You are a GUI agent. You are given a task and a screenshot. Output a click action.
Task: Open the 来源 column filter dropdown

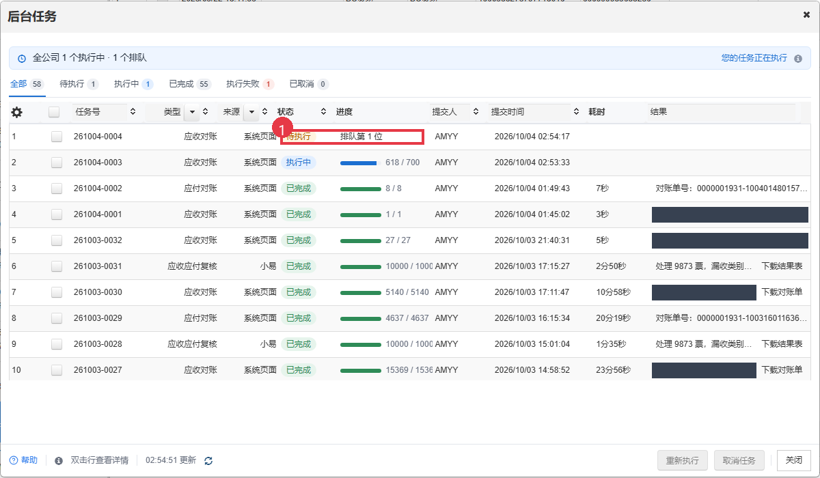pyautogui.click(x=252, y=112)
